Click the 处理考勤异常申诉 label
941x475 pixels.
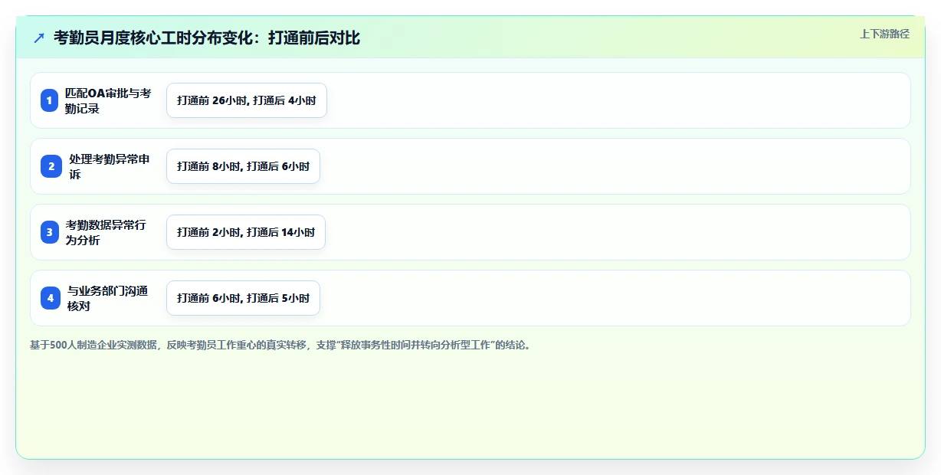(110, 166)
